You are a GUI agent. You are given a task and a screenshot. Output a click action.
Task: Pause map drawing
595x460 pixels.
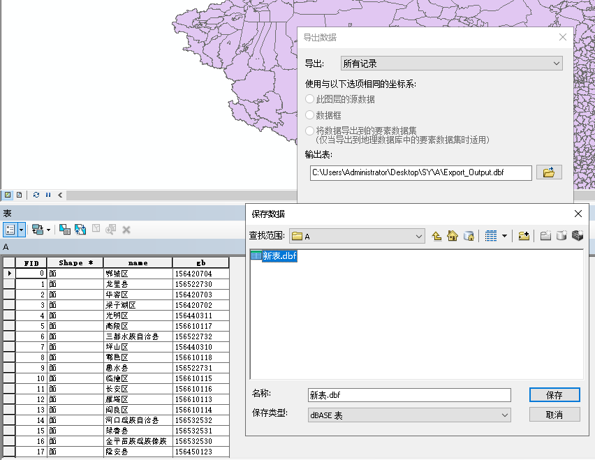pos(48,195)
